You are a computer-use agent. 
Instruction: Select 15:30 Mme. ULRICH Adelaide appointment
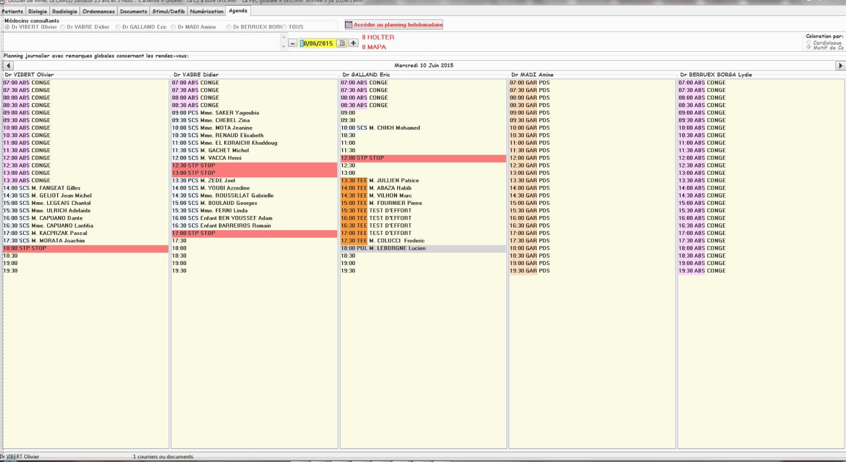click(x=86, y=211)
